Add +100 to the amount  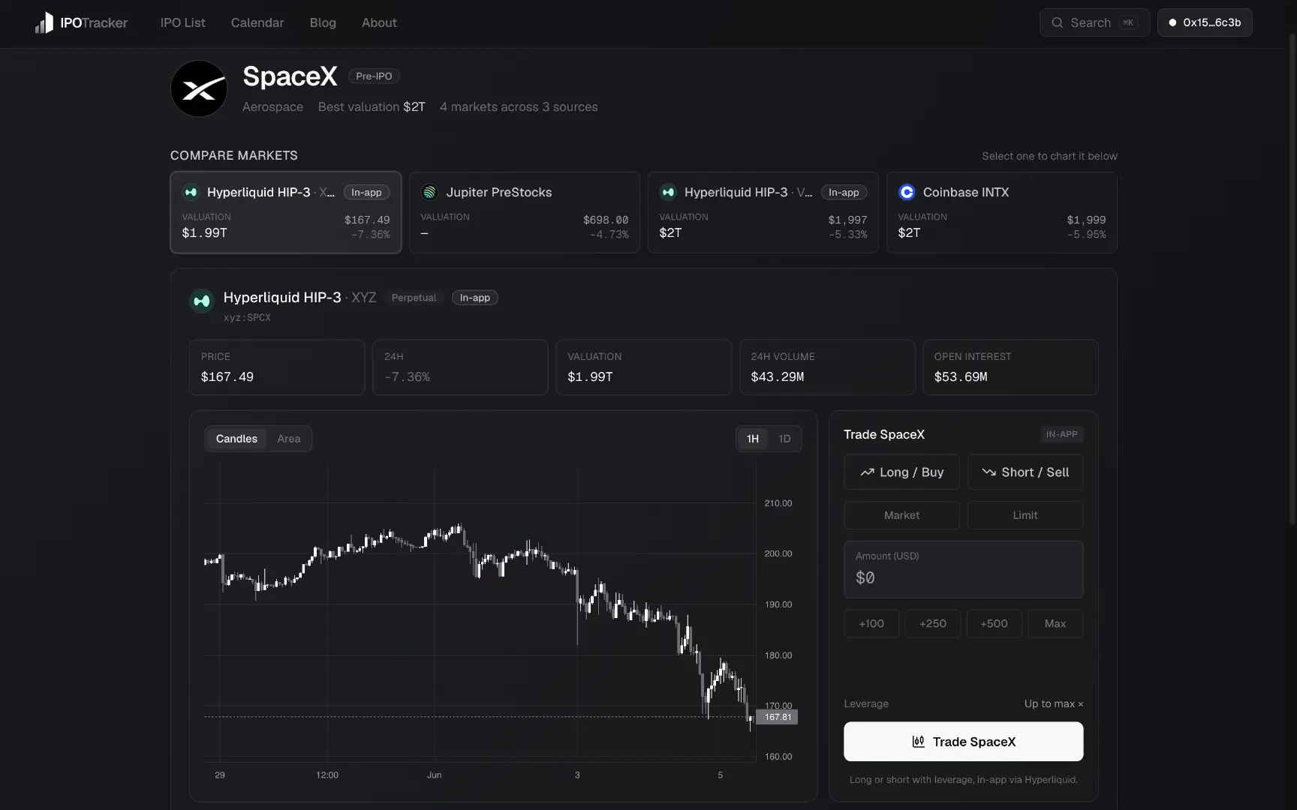click(x=871, y=624)
